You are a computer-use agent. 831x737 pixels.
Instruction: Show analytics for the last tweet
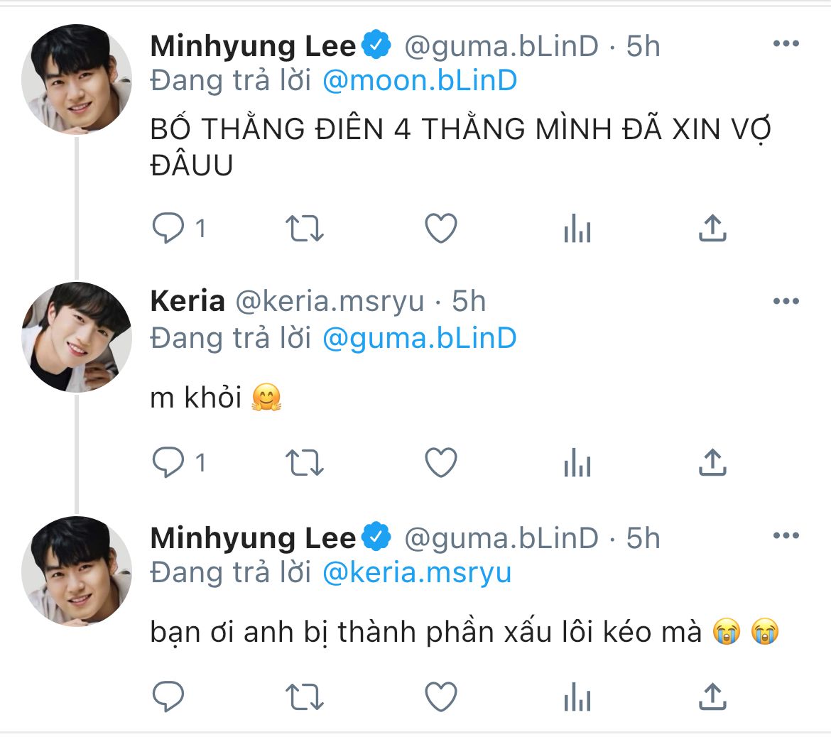pyautogui.click(x=577, y=697)
